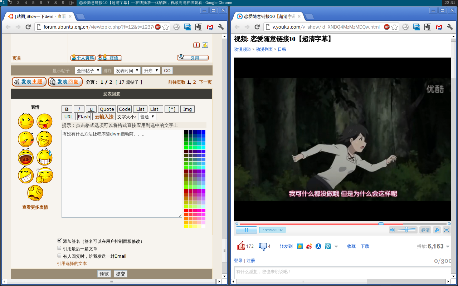Click Youku comment box 有什么感想
The width and height of the screenshot is (458, 286).
click(x=342, y=272)
